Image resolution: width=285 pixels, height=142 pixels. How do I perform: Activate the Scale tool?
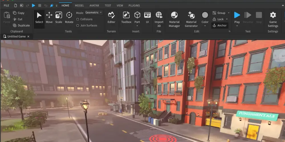click(59, 18)
